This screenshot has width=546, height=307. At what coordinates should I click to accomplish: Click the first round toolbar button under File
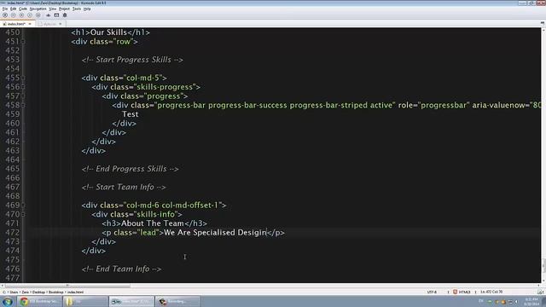pyautogui.click(x=5, y=15)
